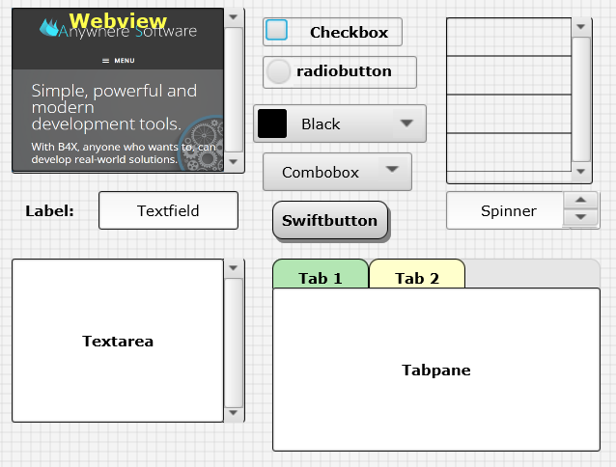
Task: Click the yellow Webview title text
Action: 118,20
